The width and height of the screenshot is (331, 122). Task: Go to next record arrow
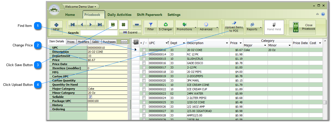pos(90,25)
